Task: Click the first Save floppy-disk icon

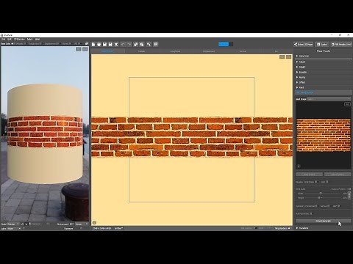Action: (104, 44)
